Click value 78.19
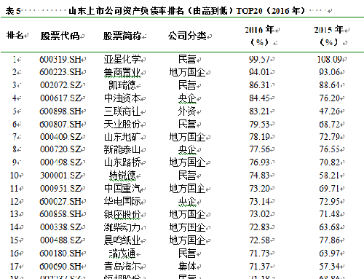This screenshot has height=279, width=364. click(259, 137)
